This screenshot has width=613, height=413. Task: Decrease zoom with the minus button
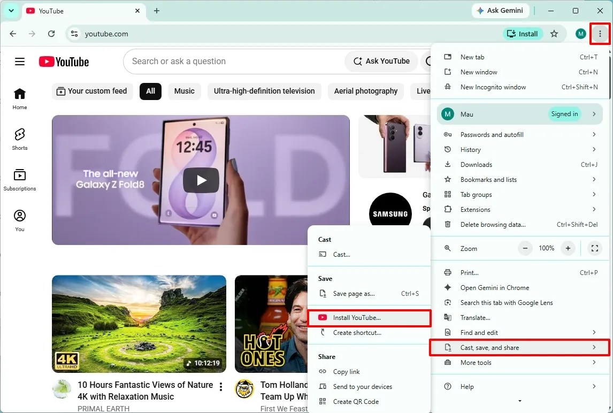pyautogui.click(x=525, y=248)
